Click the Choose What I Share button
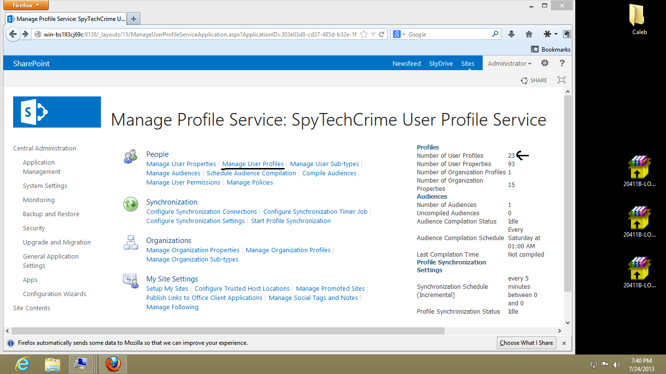 pyautogui.click(x=526, y=343)
